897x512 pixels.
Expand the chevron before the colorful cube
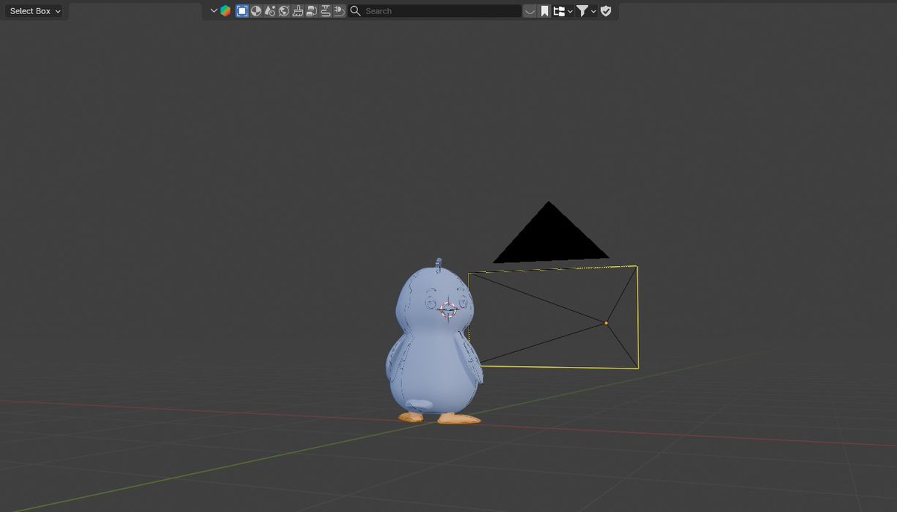tap(214, 11)
